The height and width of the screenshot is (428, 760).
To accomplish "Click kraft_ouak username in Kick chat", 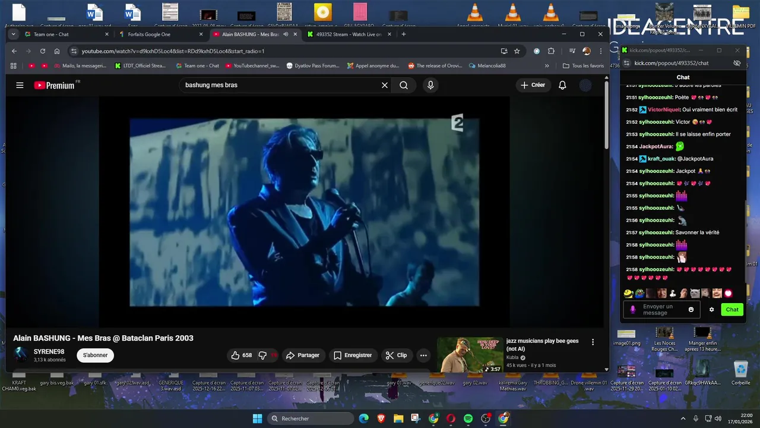I will (663, 159).
